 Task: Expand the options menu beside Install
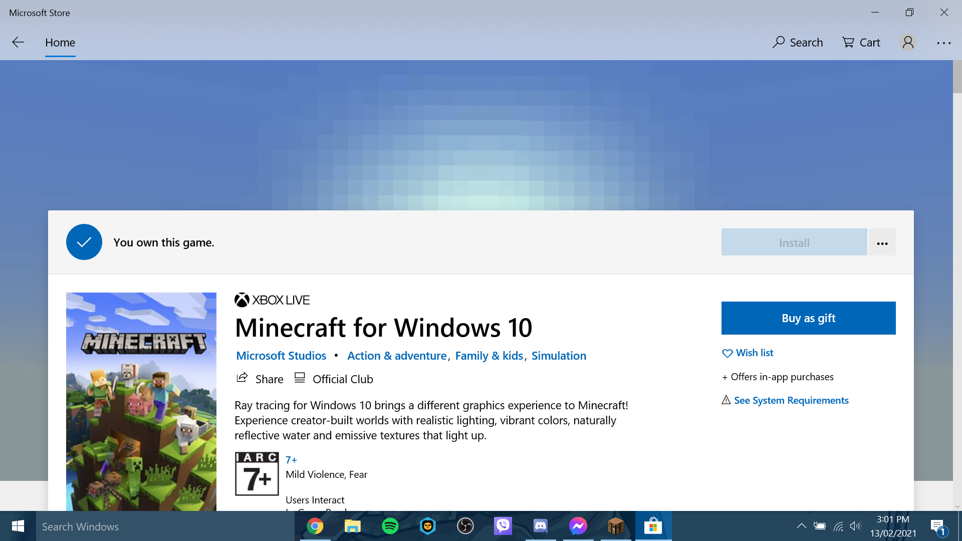(x=882, y=243)
